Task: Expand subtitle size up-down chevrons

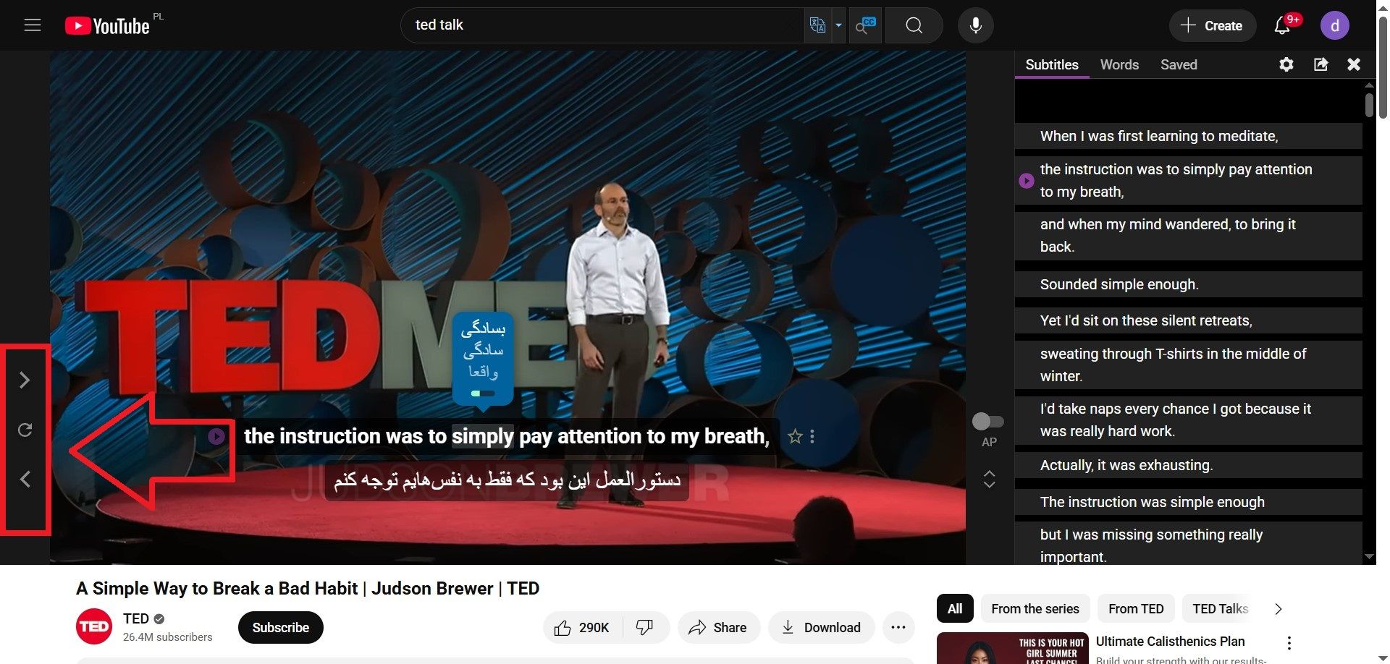Action: (x=989, y=479)
